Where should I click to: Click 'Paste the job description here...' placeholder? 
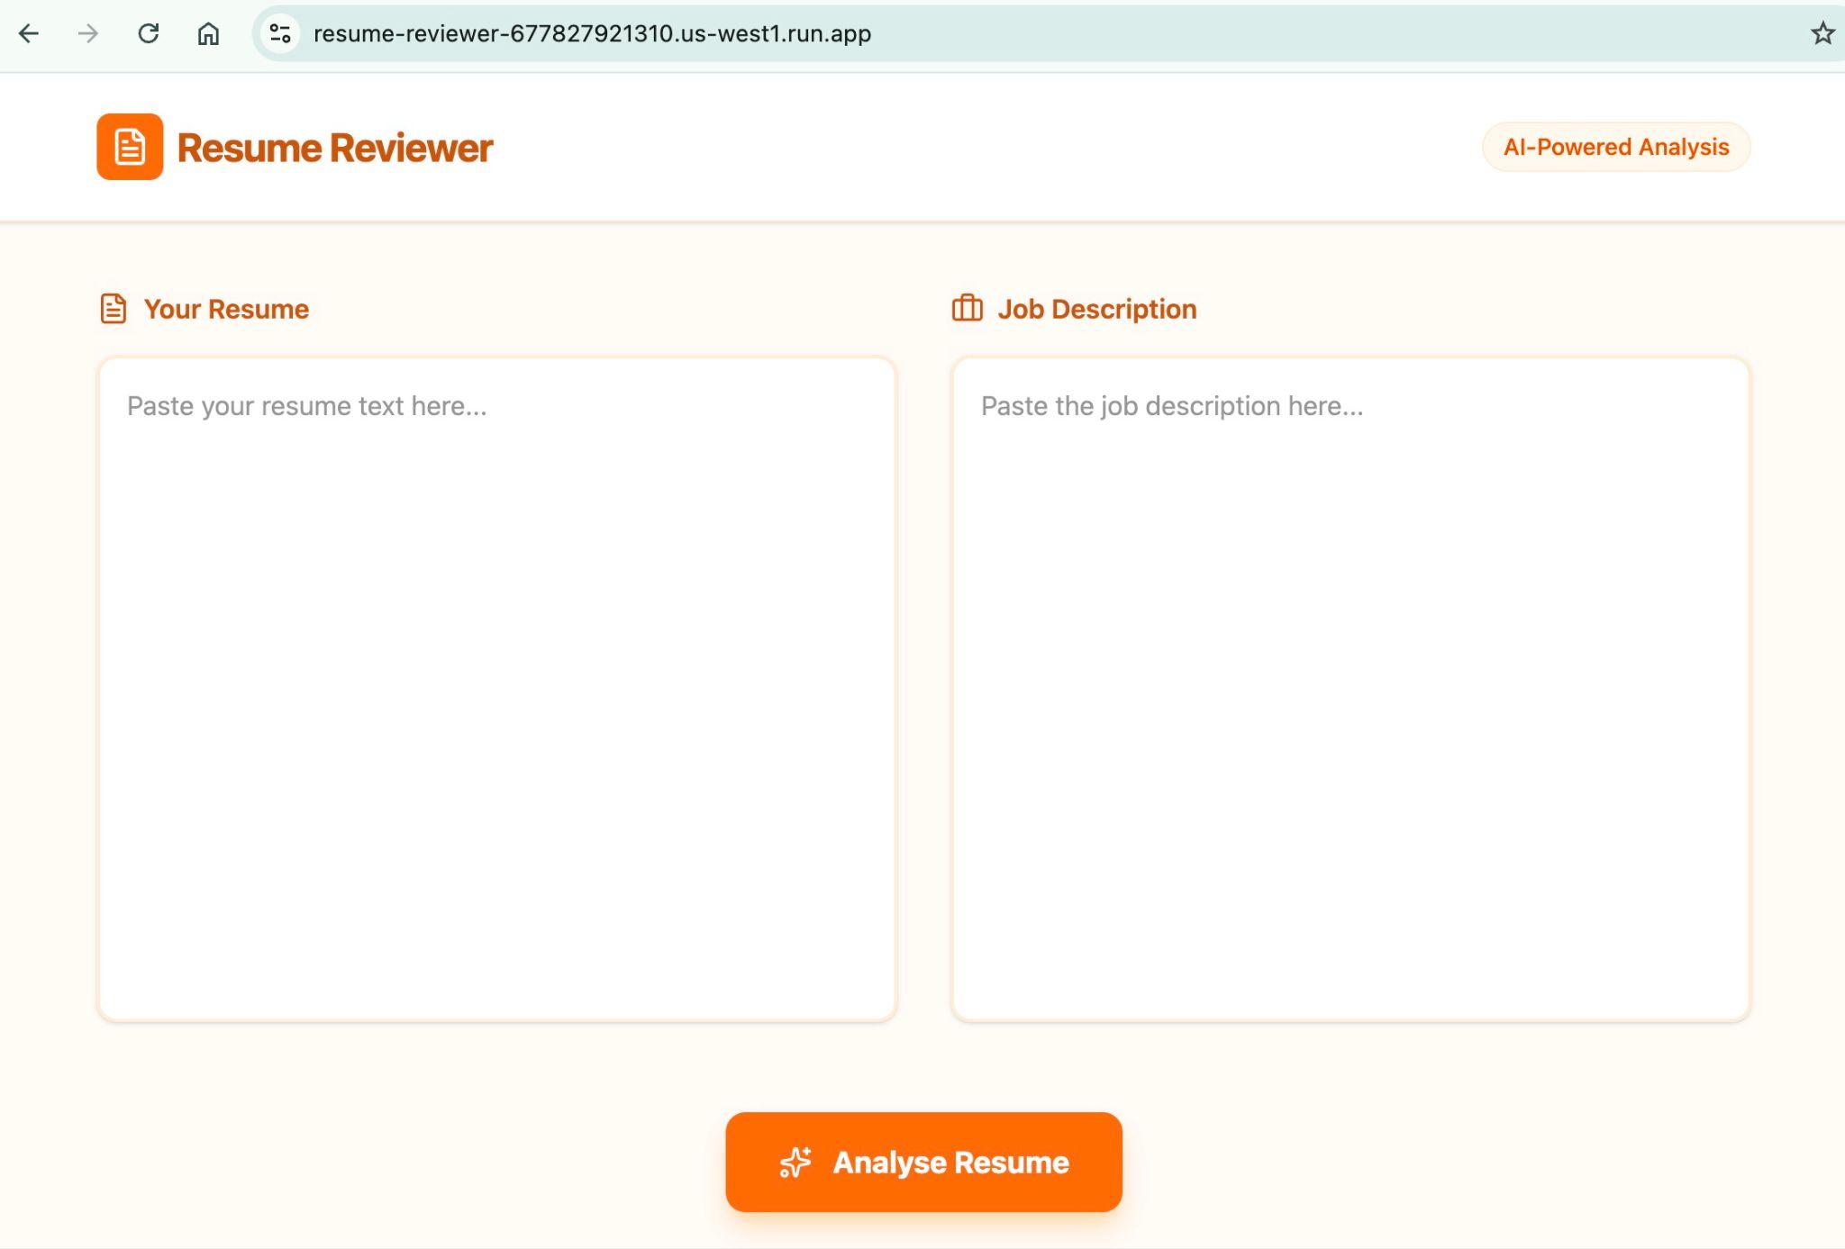1171,406
